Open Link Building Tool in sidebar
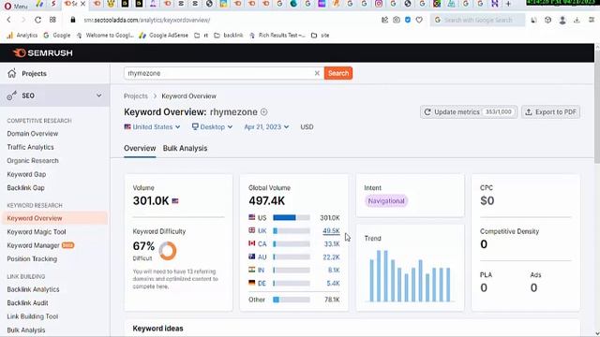Viewport: 600px width, 337px height. (33, 316)
